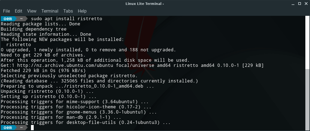Maximize the terminal window
This screenshot has height=131, width=310.
pos(299,4)
